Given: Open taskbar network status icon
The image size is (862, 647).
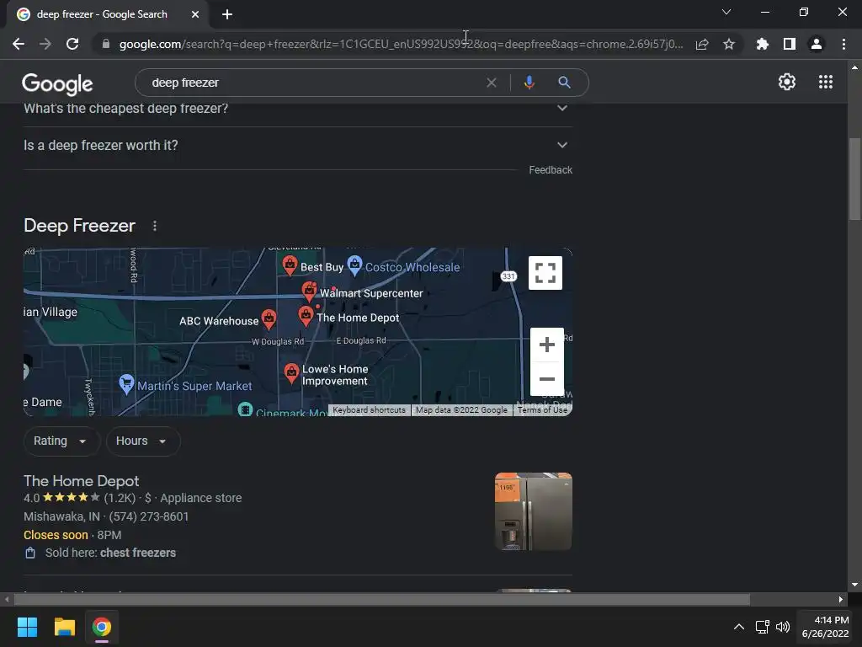Looking at the screenshot, I should coord(762,627).
